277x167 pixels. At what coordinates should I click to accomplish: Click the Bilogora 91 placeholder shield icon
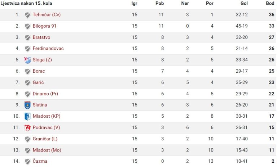27,26
